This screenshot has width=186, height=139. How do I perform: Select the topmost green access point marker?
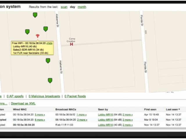pyautogui.click(x=35, y=15)
